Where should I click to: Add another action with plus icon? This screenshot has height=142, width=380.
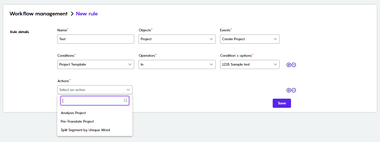[289, 90]
